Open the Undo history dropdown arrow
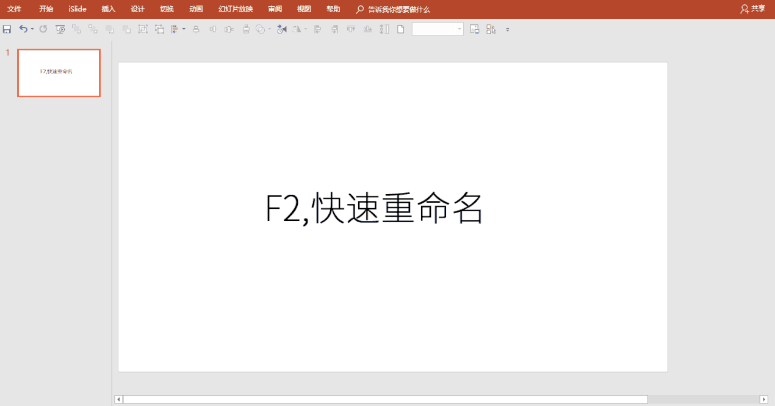The height and width of the screenshot is (406, 775). point(31,29)
